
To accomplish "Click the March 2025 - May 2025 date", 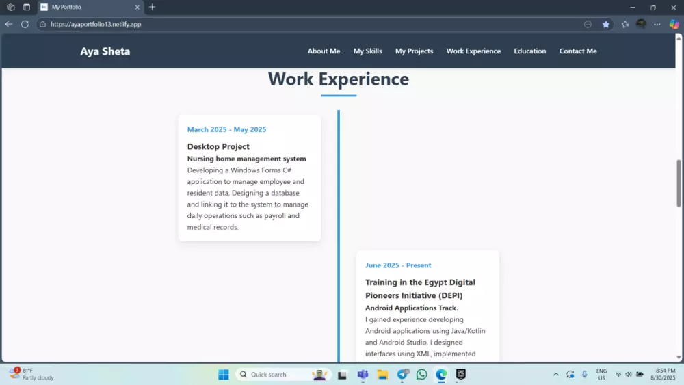I will tap(227, 129).
